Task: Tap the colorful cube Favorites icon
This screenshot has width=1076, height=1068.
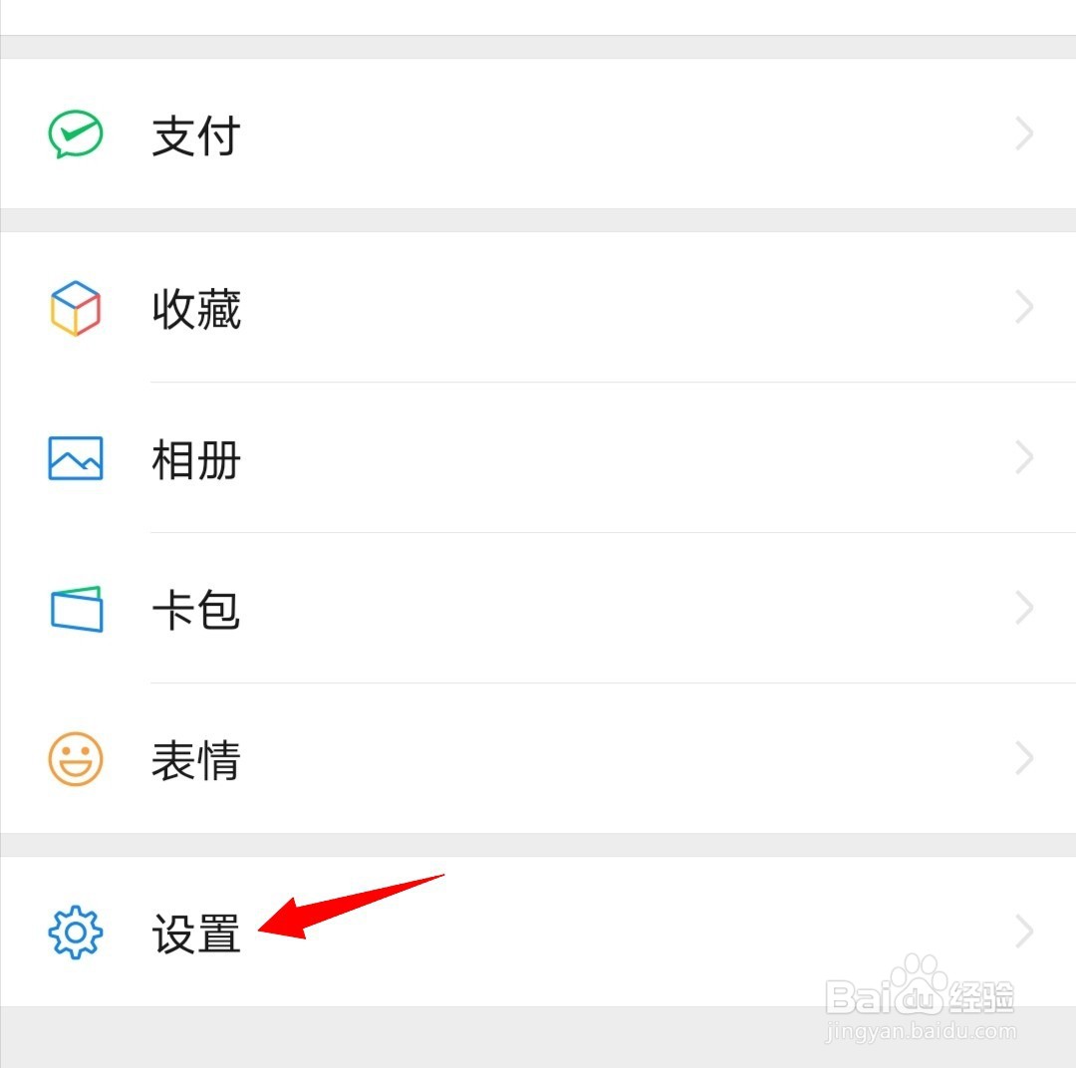Action: point(76,308)
